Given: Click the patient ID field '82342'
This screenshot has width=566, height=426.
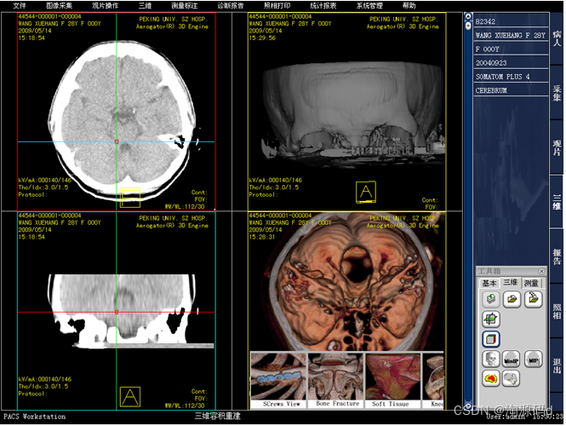Looking at the screenshot, I should point(511,21).
